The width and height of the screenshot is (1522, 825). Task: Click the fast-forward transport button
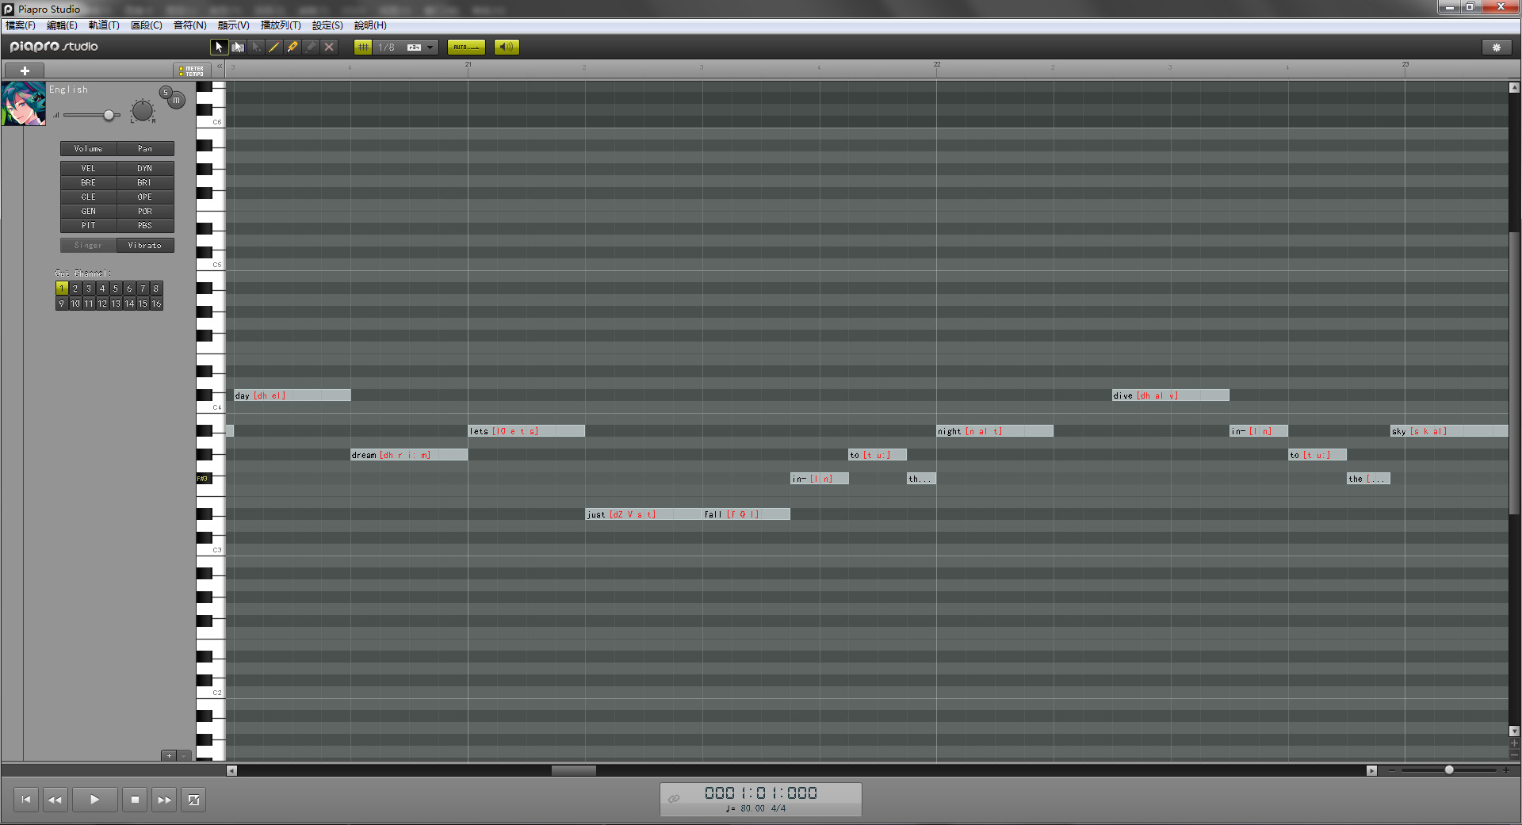pyautogui.click(x=164, y=800)
